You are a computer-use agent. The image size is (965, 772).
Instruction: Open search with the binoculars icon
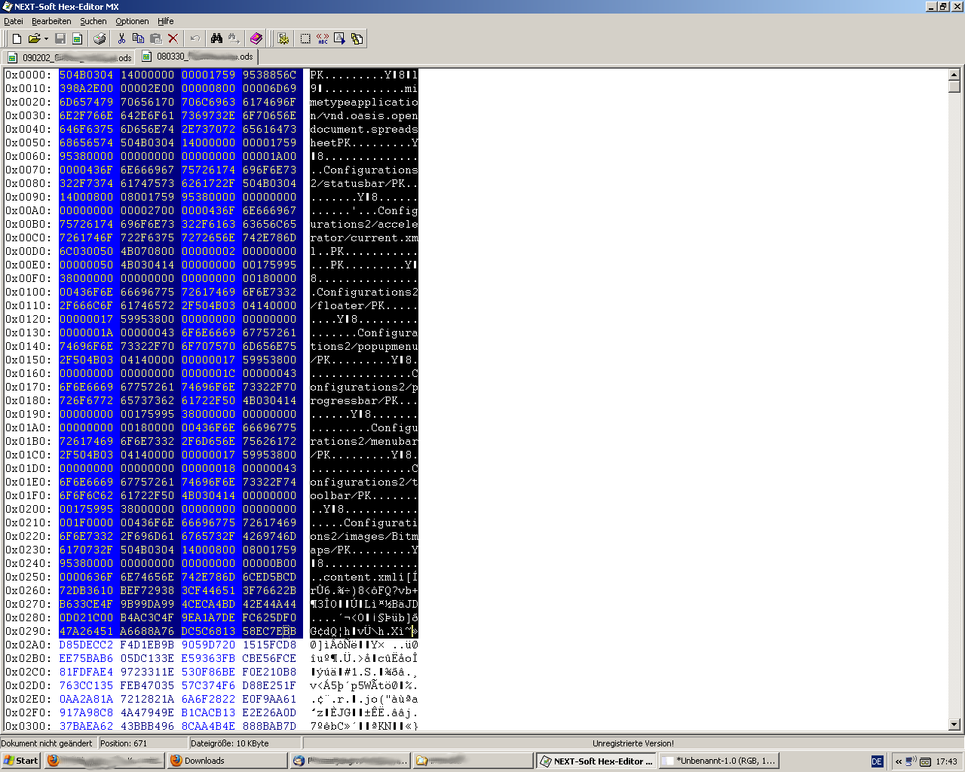(217, 38)
